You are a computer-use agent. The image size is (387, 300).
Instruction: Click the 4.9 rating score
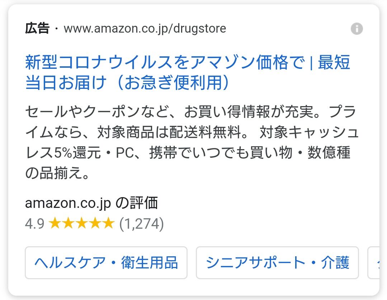(x=34, y=224)
